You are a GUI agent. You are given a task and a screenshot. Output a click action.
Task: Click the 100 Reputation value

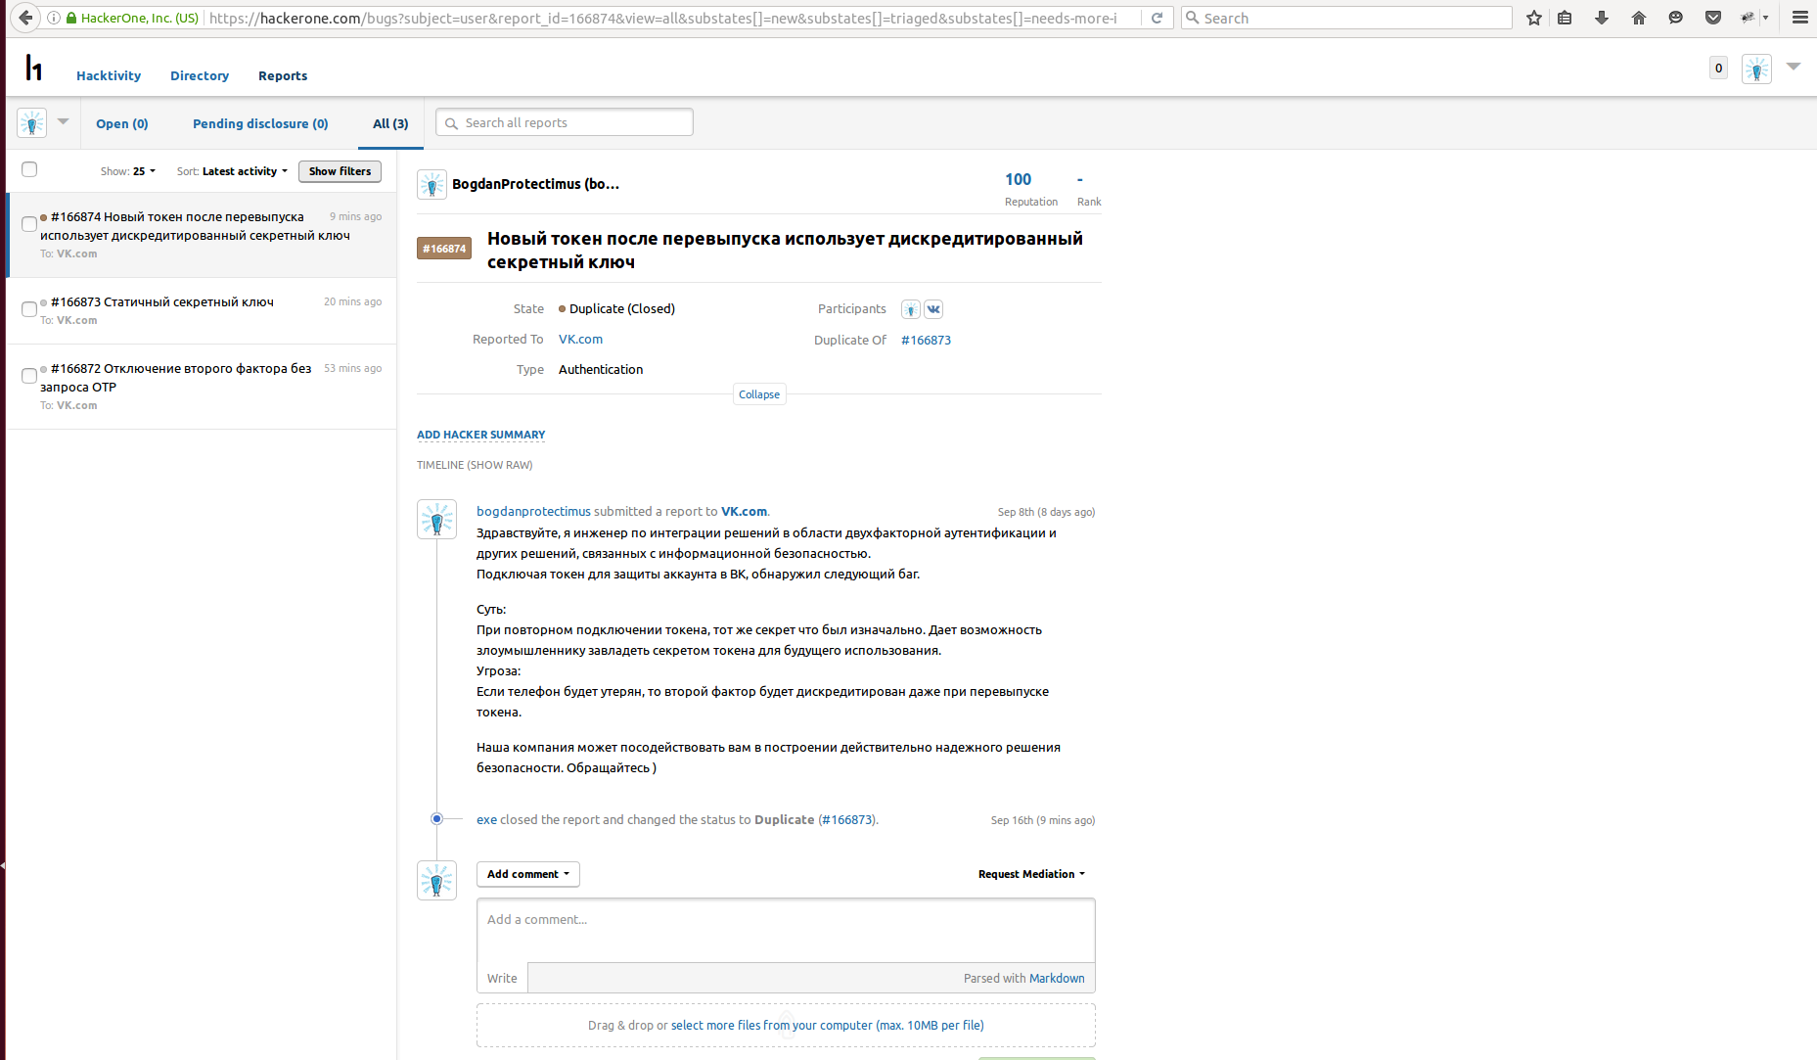coord(1018,179)
